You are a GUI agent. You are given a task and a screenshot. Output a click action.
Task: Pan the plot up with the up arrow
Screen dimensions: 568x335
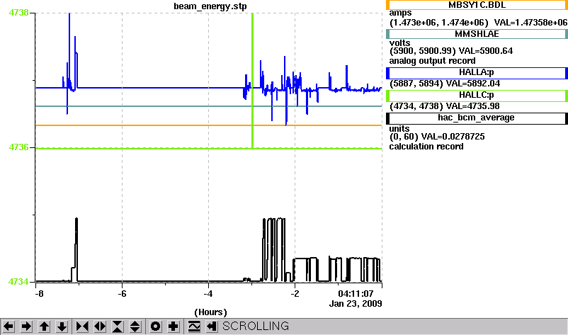(x=44, y=327)
